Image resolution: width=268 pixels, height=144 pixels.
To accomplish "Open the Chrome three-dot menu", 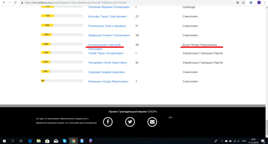I will click(x=265, y=3).
